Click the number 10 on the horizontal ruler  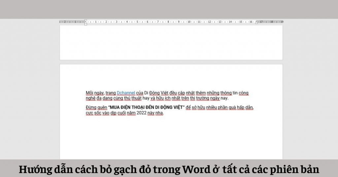189,22
